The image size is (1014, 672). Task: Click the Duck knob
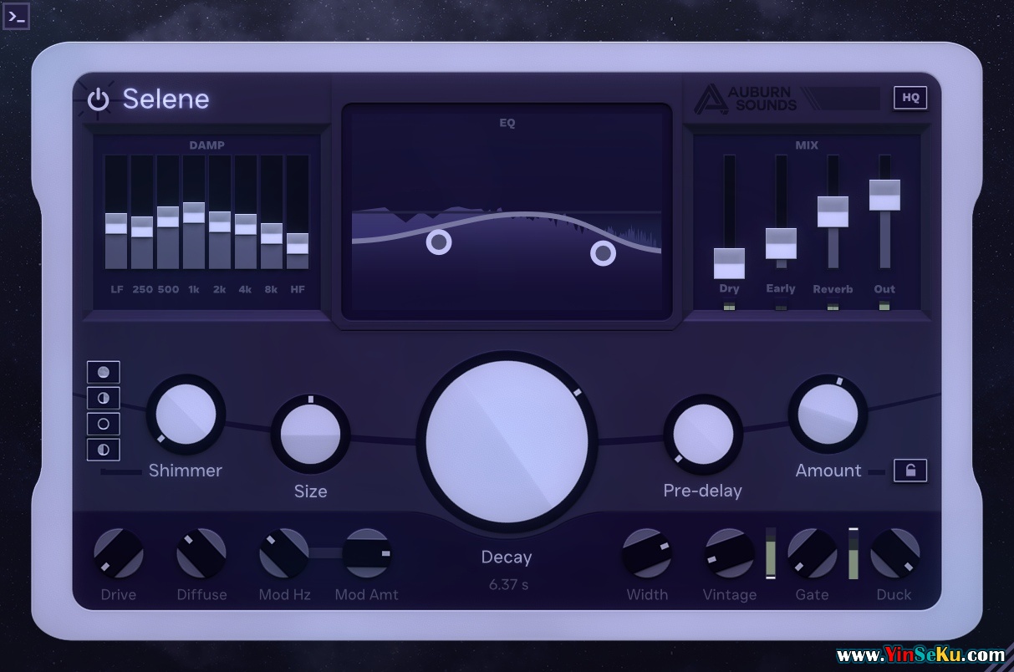894,553
